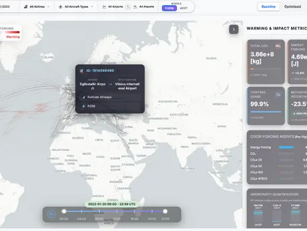Click the flight ID 1914068460
Viewport: 307px width, 231px height.
click(x=100, y=71)
